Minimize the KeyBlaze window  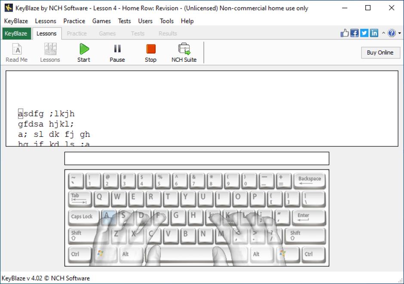[345, 8]
